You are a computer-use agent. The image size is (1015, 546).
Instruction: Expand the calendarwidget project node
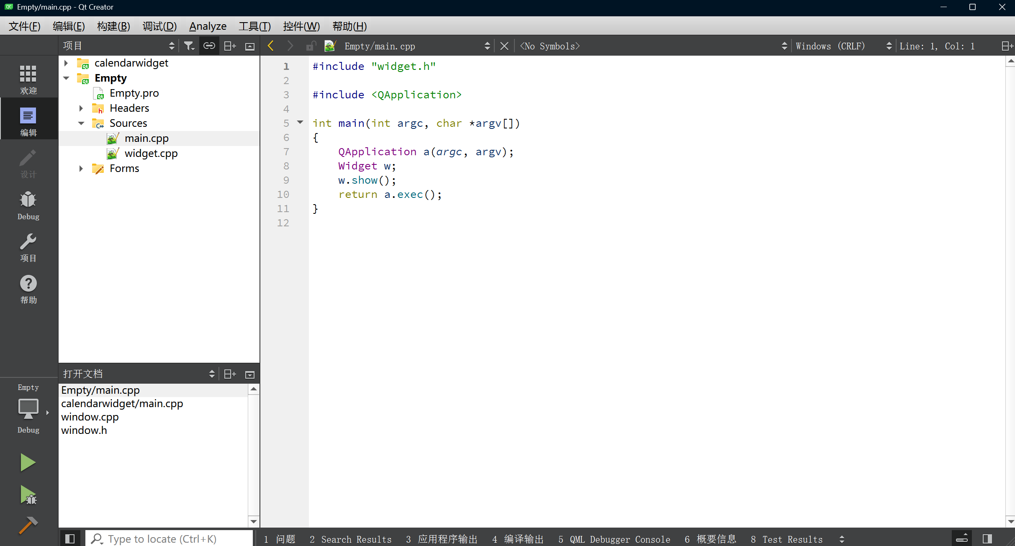[66, 63]
